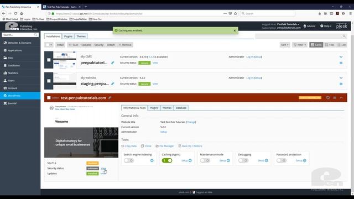Click the Scan button
The height and width of the screenshot is (199, 354).
point(74,45)
